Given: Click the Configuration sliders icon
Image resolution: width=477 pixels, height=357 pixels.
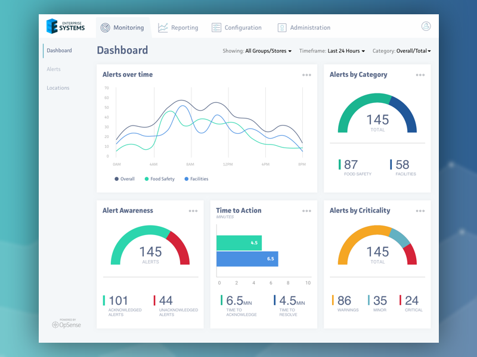Looking at the screenshot, I should 216,27.
